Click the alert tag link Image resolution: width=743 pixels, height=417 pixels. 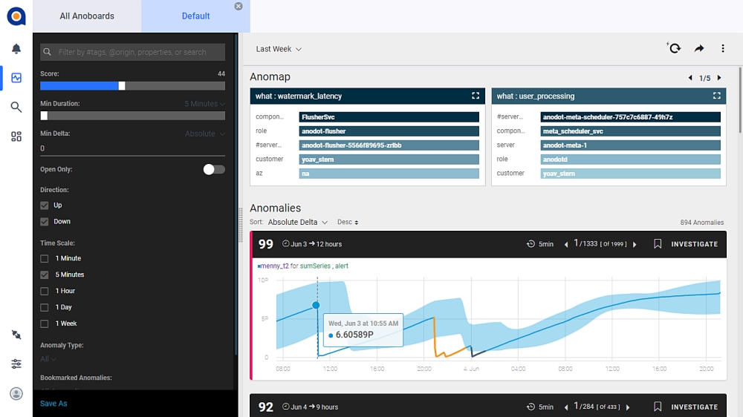coord(342,266)
